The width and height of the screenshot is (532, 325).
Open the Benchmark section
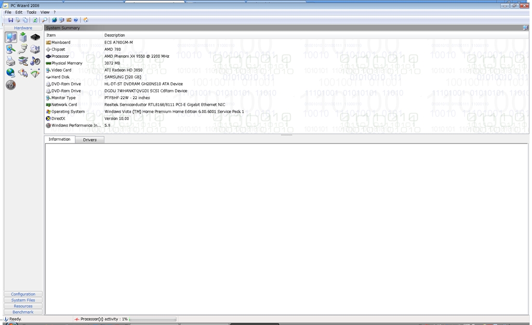pos(23,312)
